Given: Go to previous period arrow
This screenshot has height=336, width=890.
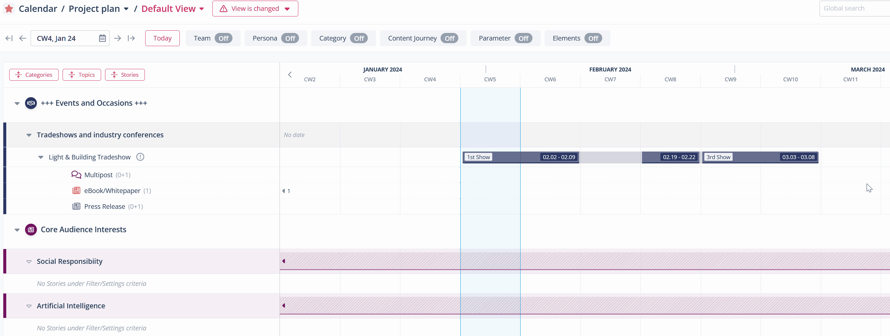Looking at the screenshot, I should [x=22, y=38].
